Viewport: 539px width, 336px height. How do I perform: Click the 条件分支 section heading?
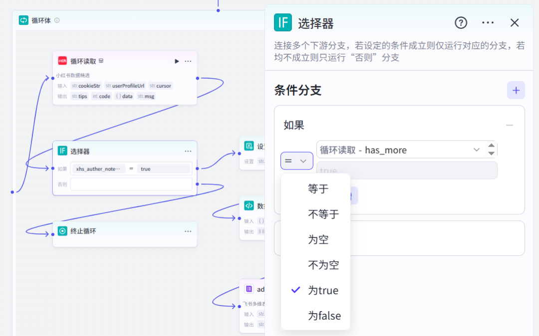pos(297,90)
